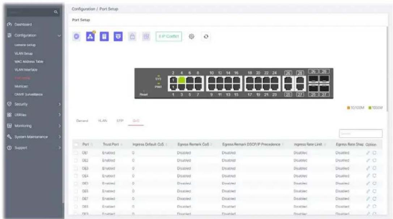393x219 pixels.
Task: Select SFP port 25 in the bottom row
Action: pos(313,89)
